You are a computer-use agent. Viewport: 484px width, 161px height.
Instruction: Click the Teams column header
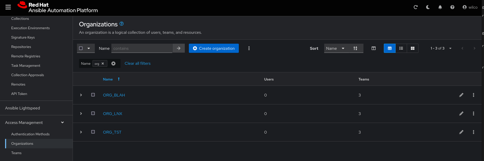[x=364, y=79]
